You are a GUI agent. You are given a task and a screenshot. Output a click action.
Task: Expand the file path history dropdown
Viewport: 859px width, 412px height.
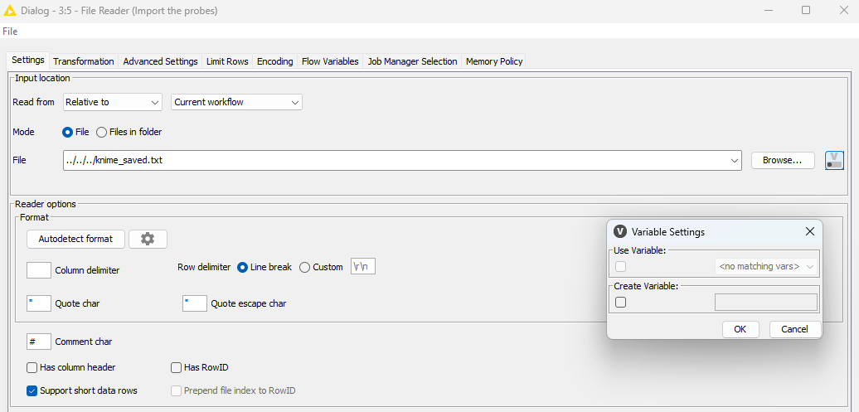[734, 160]
